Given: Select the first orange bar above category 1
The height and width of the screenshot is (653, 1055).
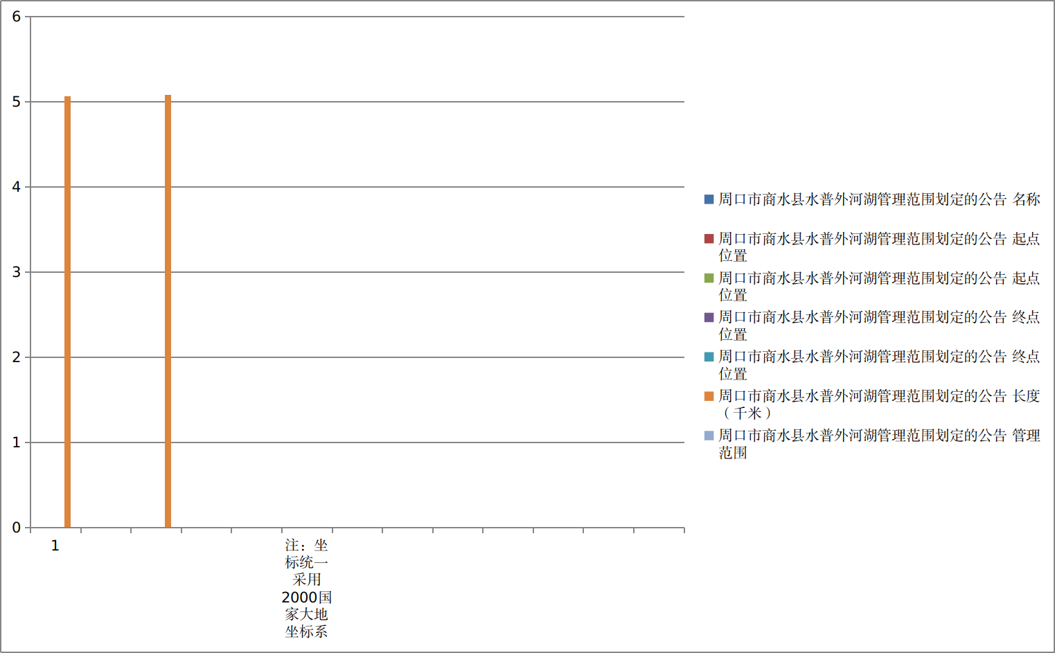Looking at the screenshot, I should coord(67,312).
